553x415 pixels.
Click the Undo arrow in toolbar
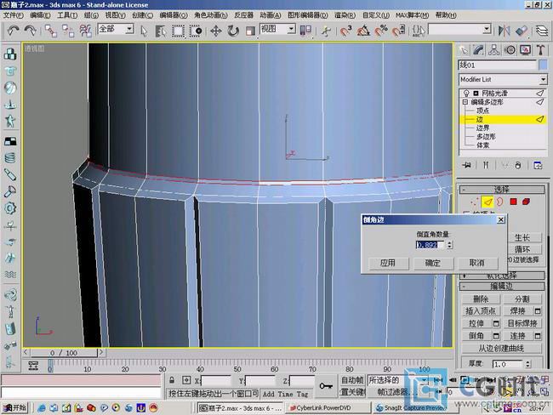coord(13,31)
